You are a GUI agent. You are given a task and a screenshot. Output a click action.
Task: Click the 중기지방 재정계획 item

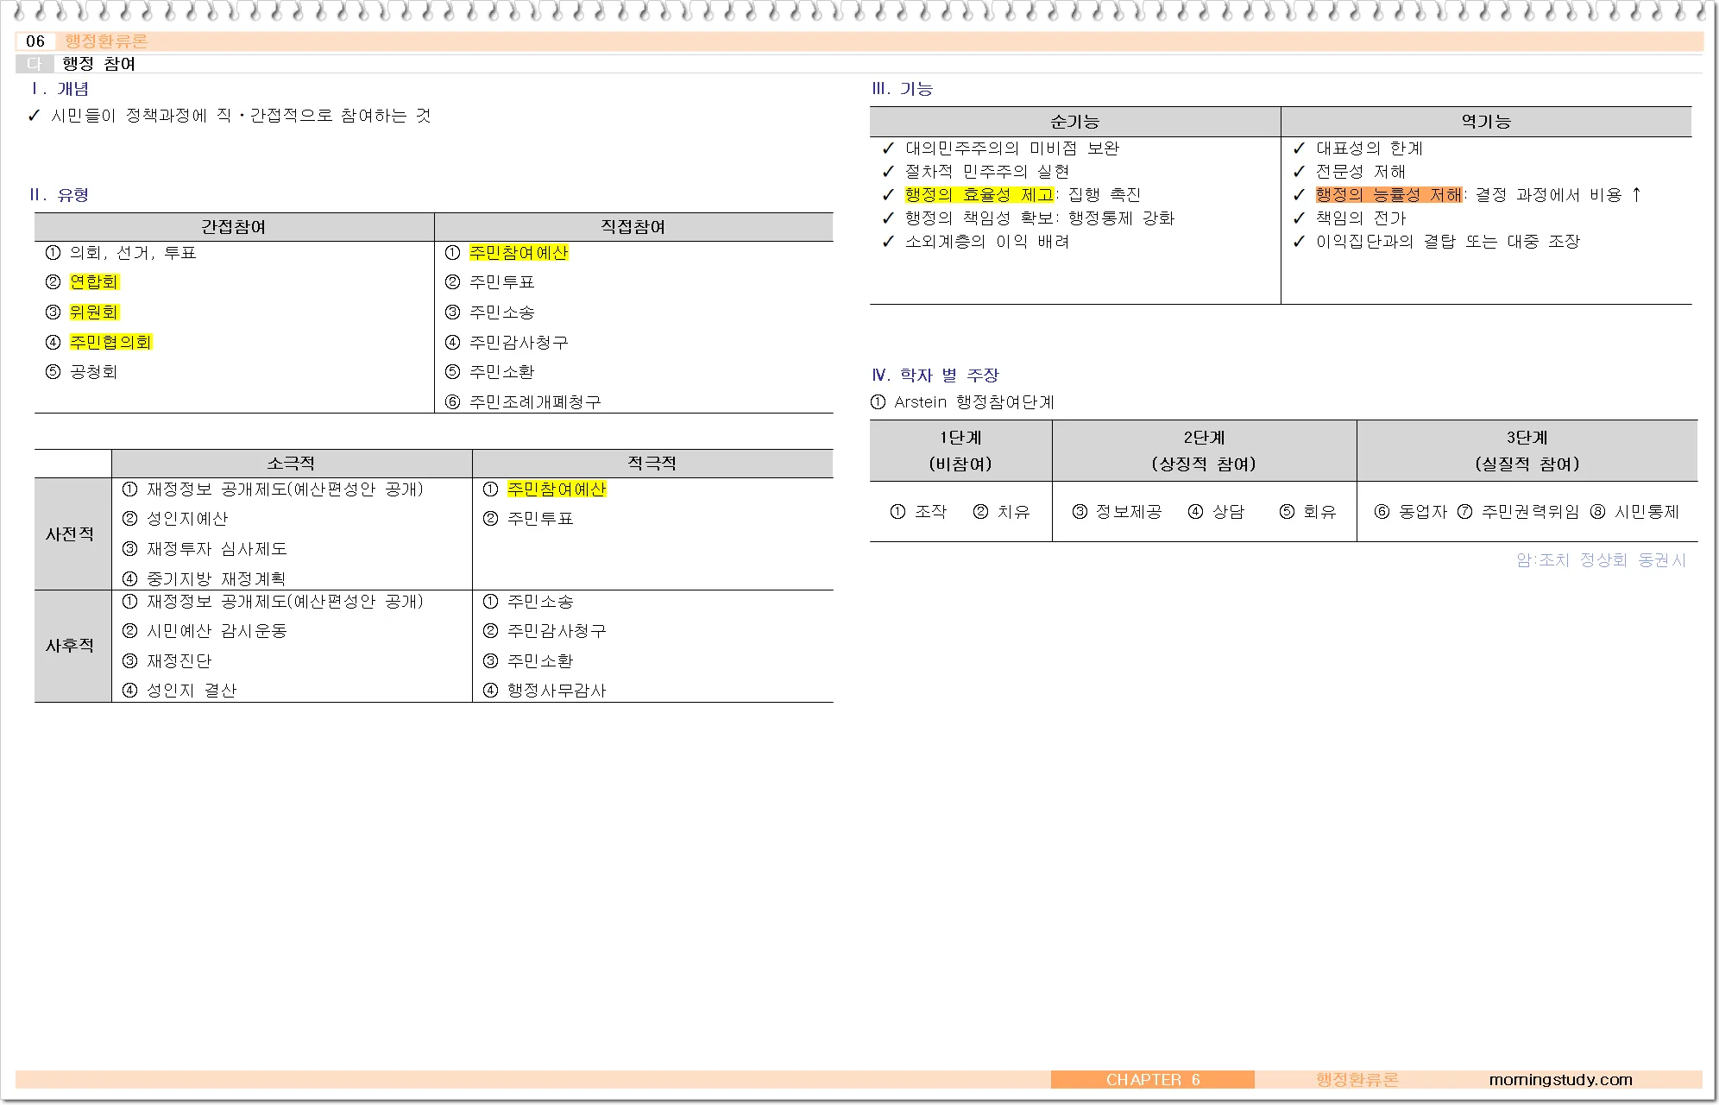[216, 578]
